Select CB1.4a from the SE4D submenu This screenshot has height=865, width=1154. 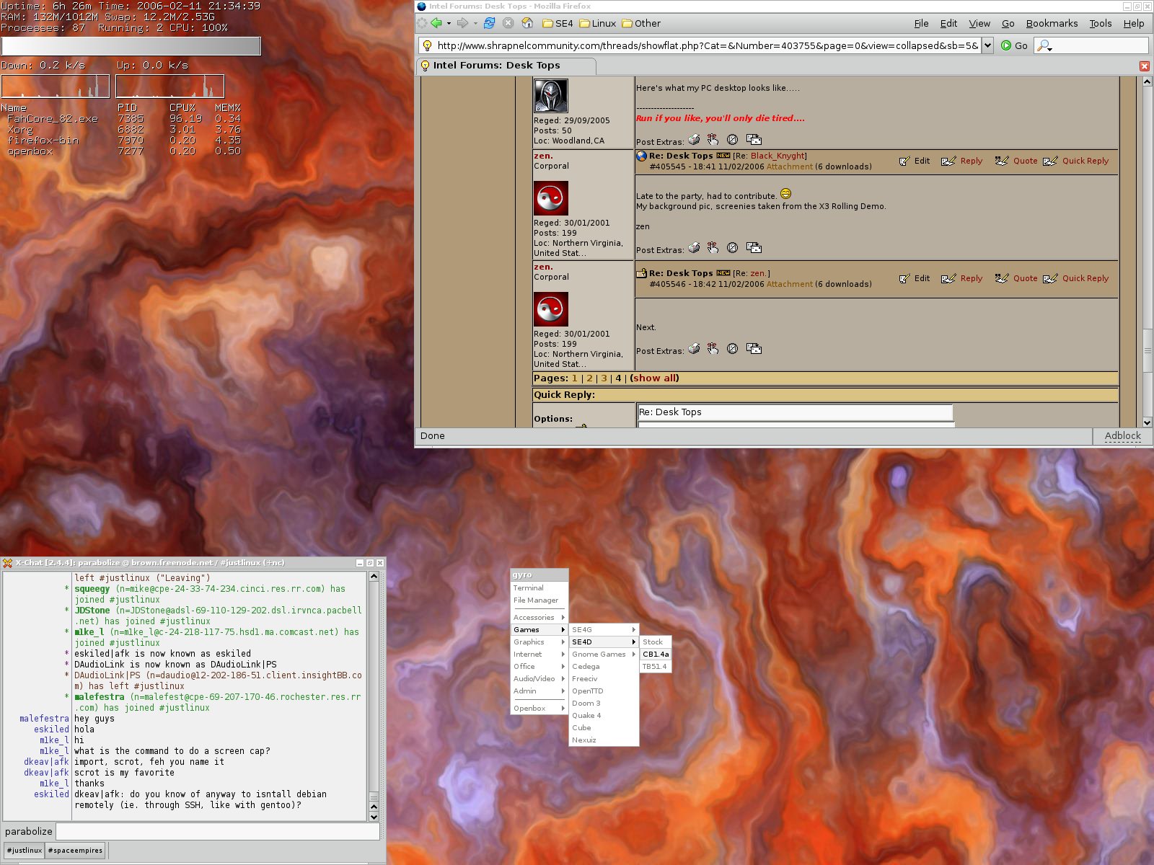click(656, 655)
